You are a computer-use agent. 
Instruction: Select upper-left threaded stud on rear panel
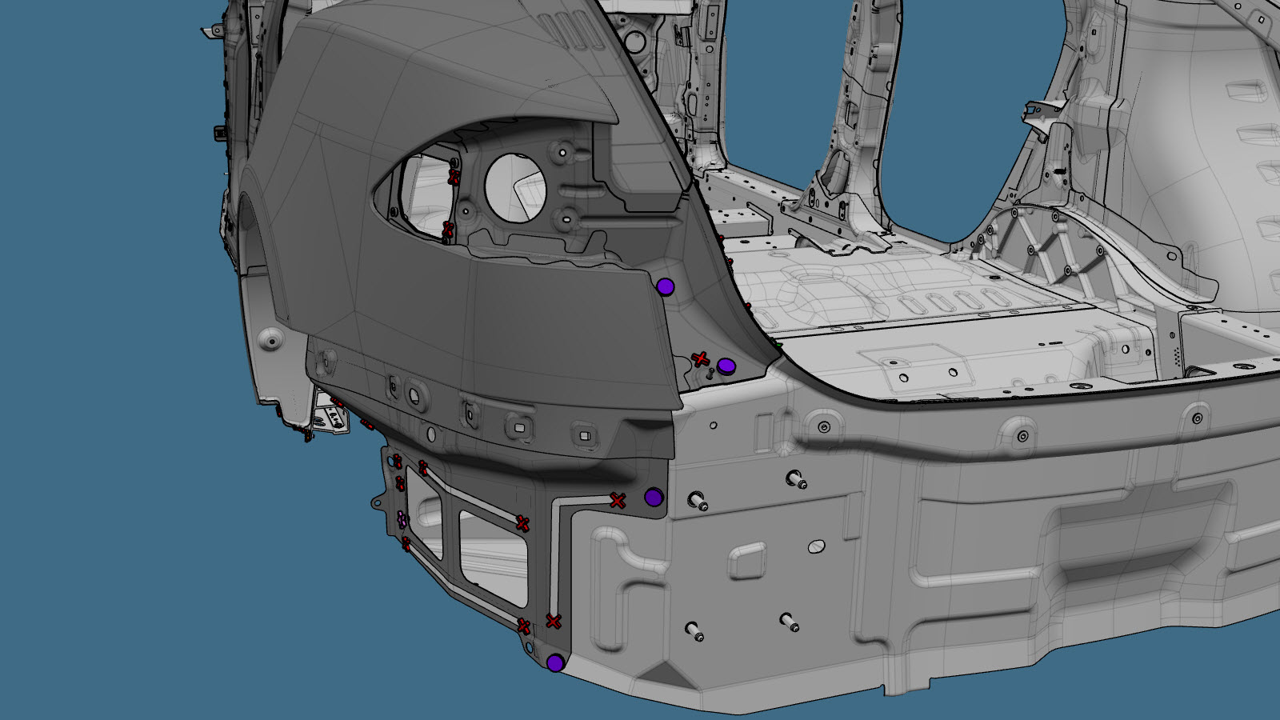coord(699,502)
